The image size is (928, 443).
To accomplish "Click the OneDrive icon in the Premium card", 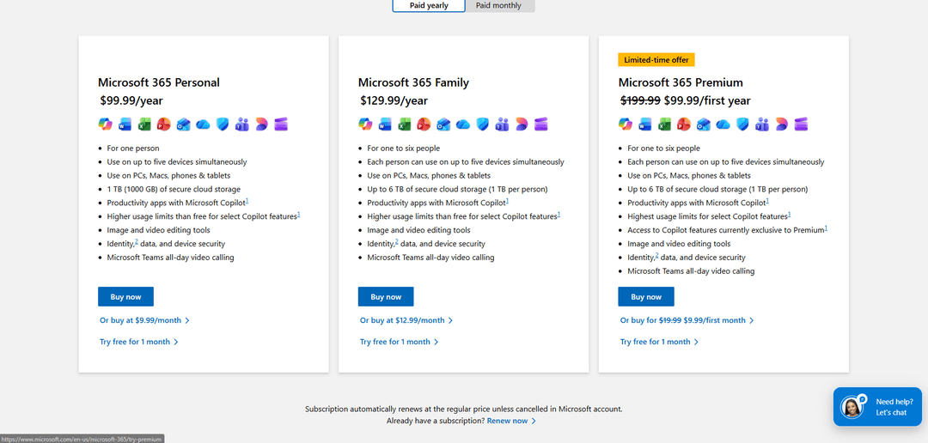I will click(x=723, y=124).
